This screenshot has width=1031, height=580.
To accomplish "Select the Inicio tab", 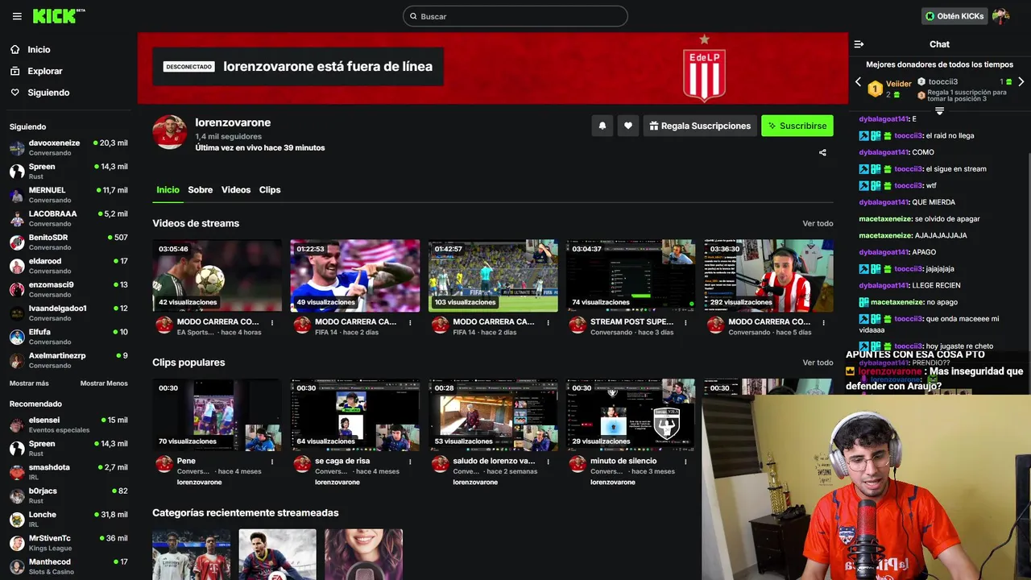I will tap(168, 190).
